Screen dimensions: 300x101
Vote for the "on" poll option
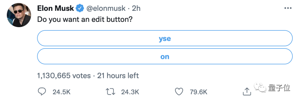pos(165,56)
